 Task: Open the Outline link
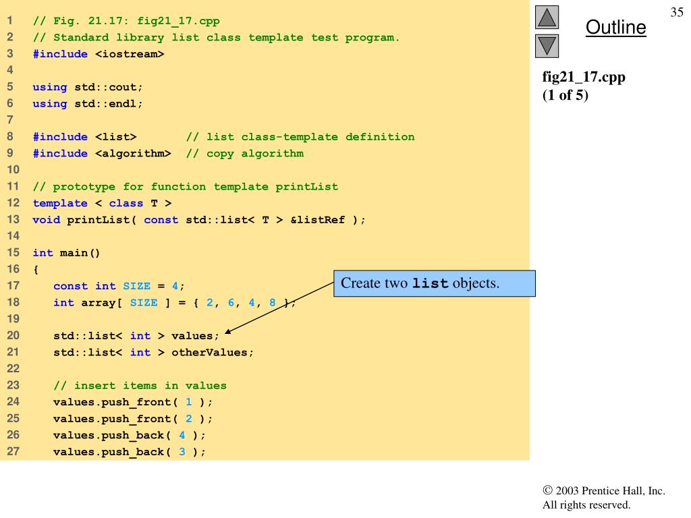click(615, 27)
